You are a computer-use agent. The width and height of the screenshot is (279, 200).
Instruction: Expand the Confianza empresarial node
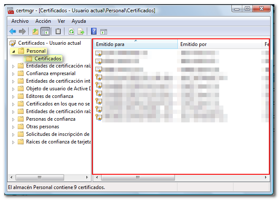[13, 73]
